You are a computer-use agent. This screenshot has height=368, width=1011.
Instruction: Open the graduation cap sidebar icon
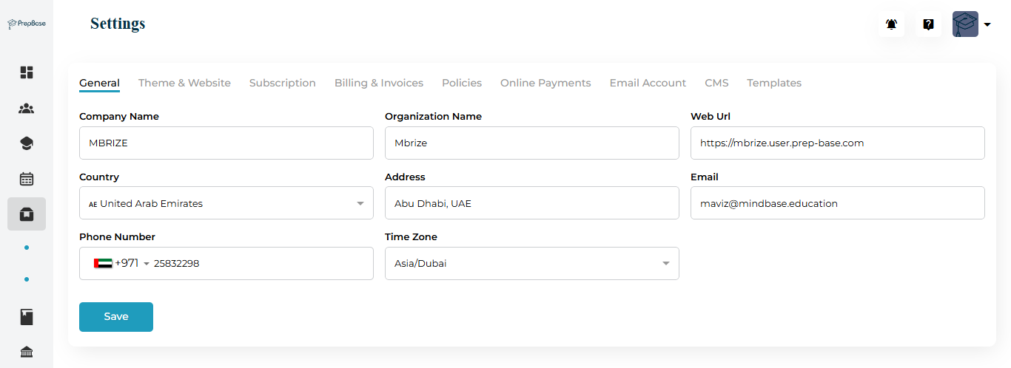pos(27,143)
